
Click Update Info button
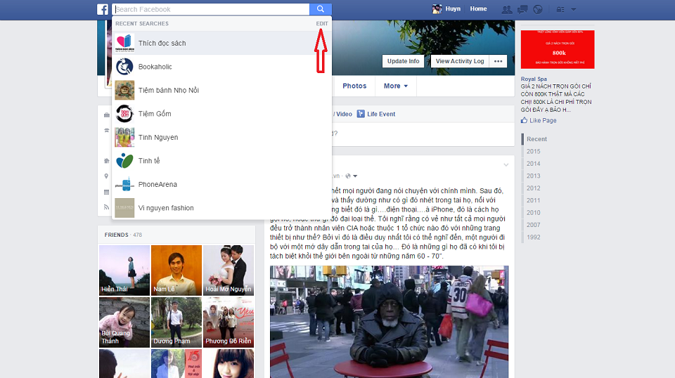[x=403, y=61]
